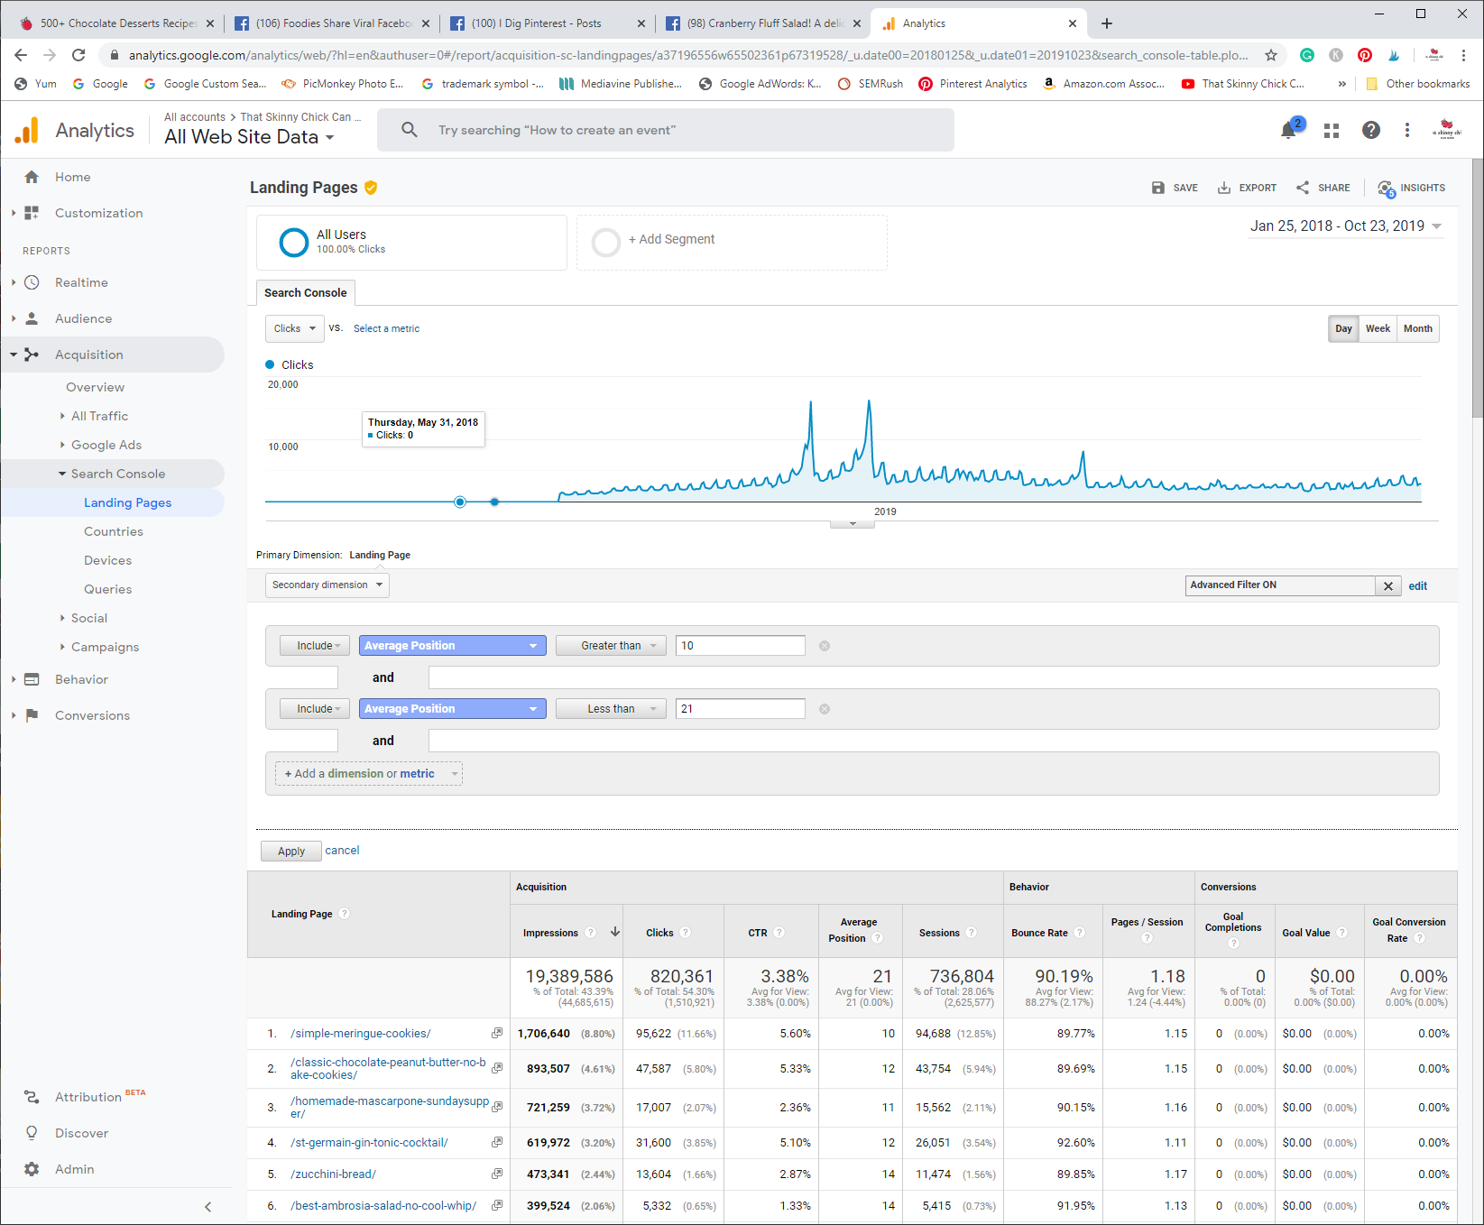
Task: Click the cancel filter link
Action: (x=342, y=851)
